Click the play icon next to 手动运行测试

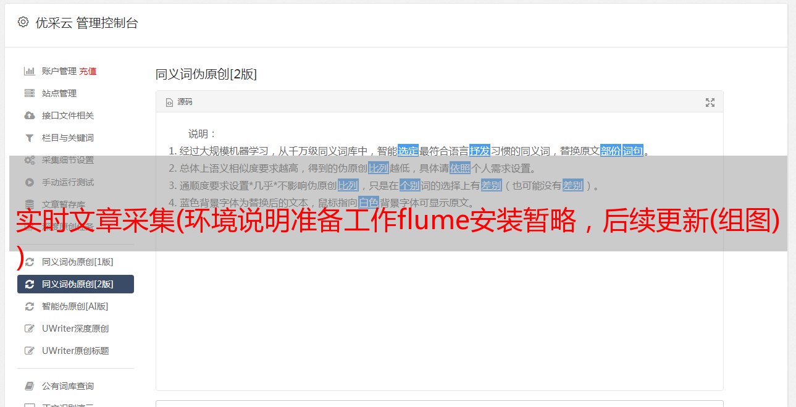(x=29, y=182)
